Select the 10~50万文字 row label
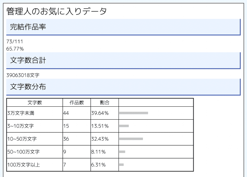The height and width of the screenshot is (177, 247). 22,139
